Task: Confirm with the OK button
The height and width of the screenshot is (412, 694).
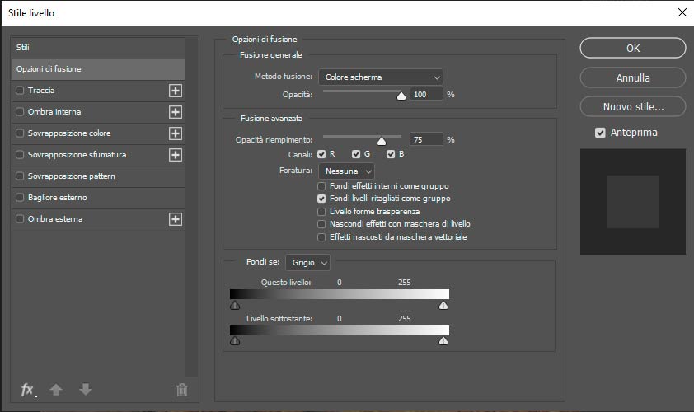Action: click(633, 48)
